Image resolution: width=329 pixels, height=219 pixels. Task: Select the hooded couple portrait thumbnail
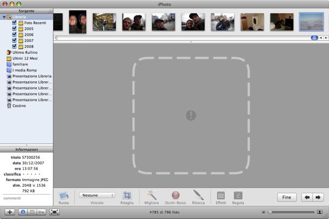78,22
